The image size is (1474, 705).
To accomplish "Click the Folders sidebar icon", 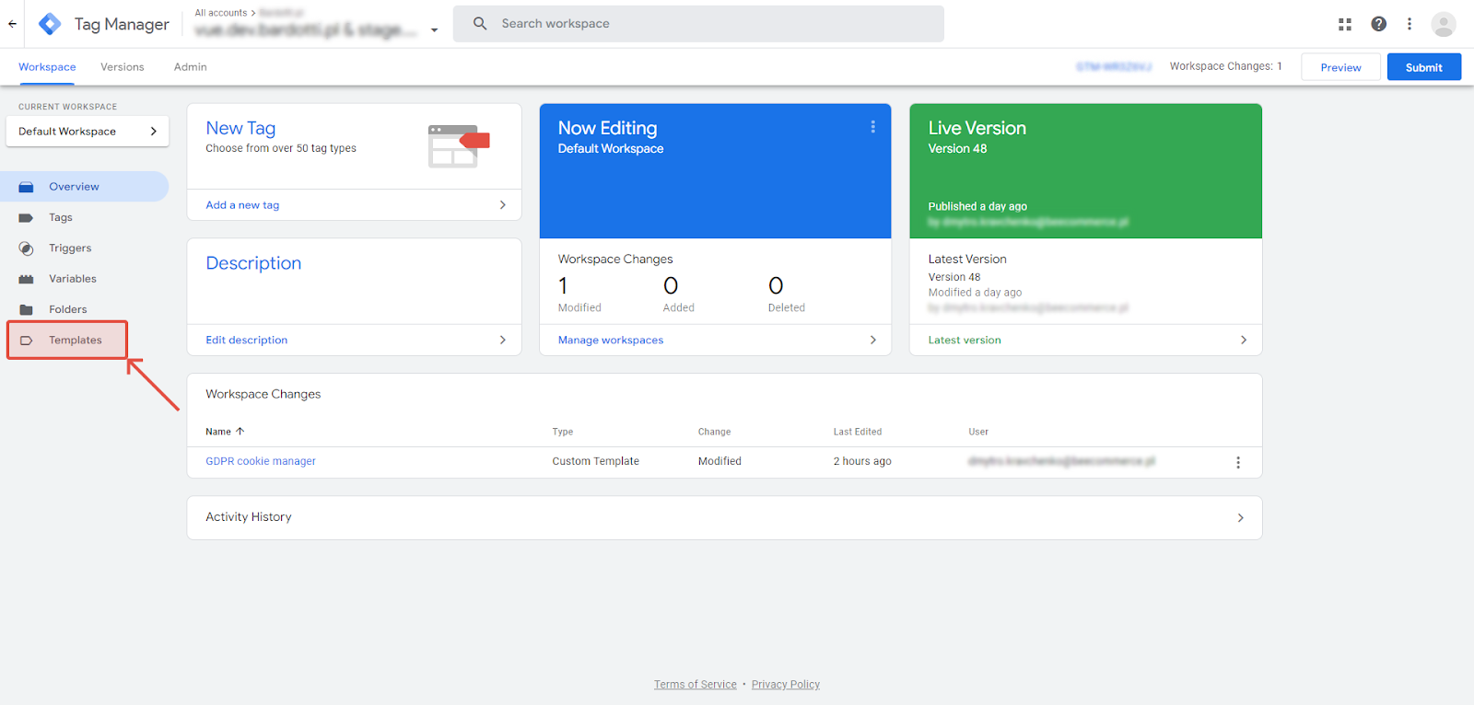I will pyautogui.click(x=27, y=309).
